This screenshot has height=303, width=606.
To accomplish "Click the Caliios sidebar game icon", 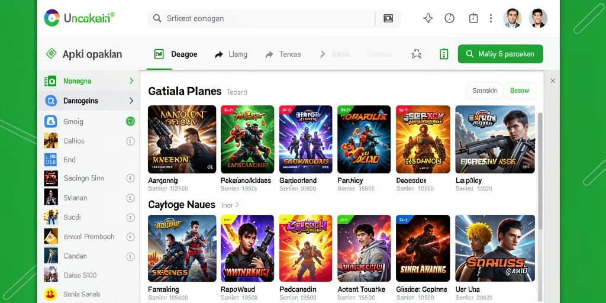I will pos(51,141).
